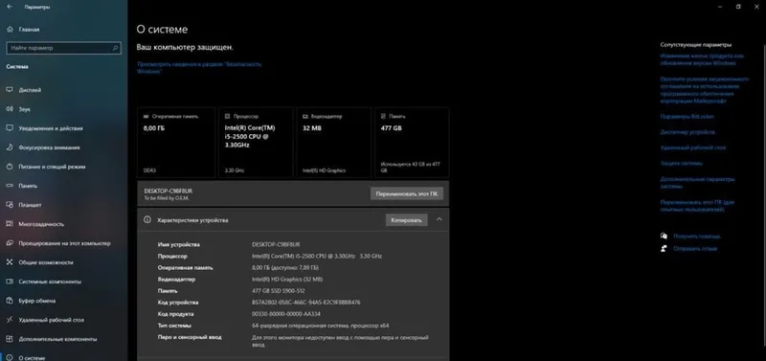Screen dimensions: 766x361
Task: Open Дисплей display settings icon
Action: tap(10, 90)
